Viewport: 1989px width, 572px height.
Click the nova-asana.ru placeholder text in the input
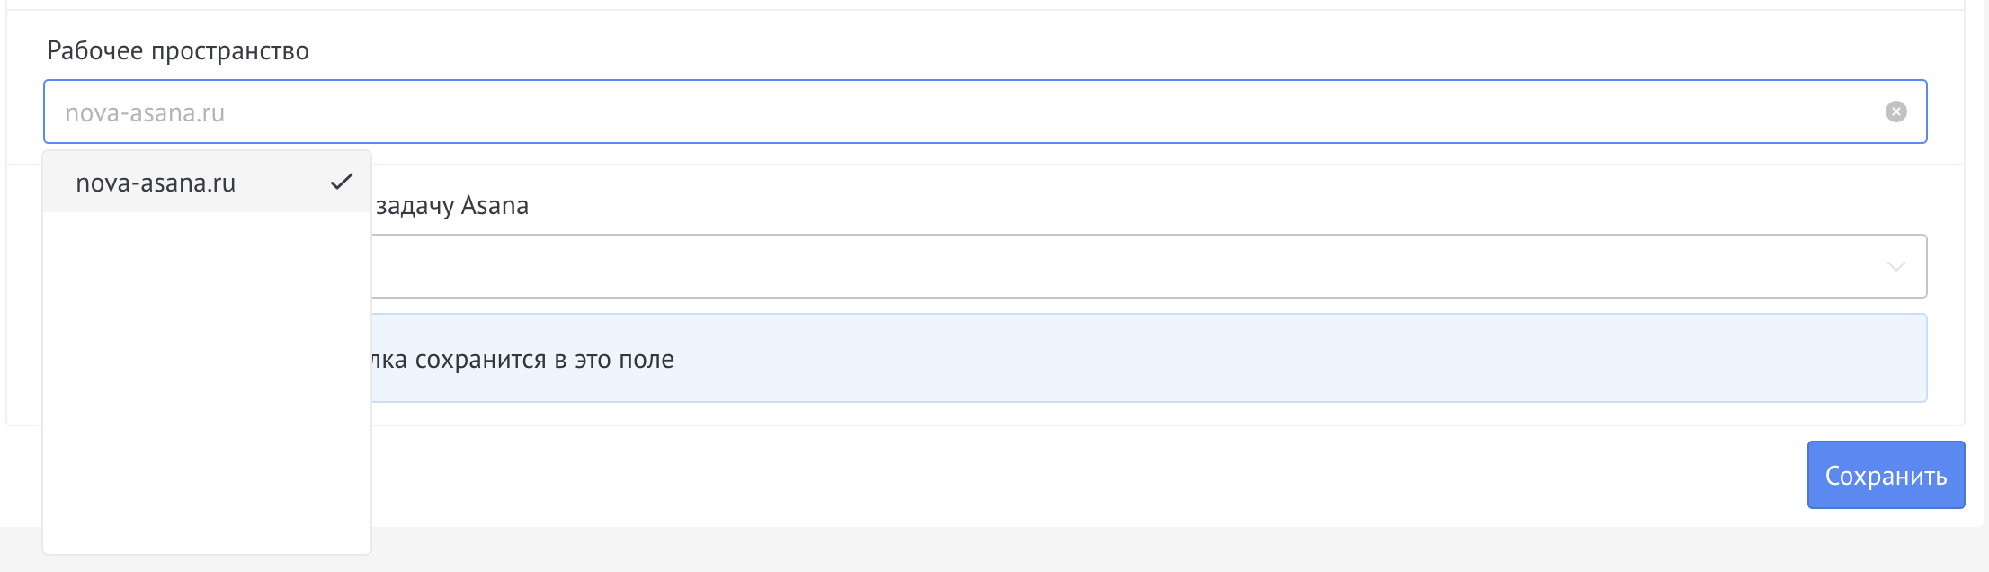(145, 113)
